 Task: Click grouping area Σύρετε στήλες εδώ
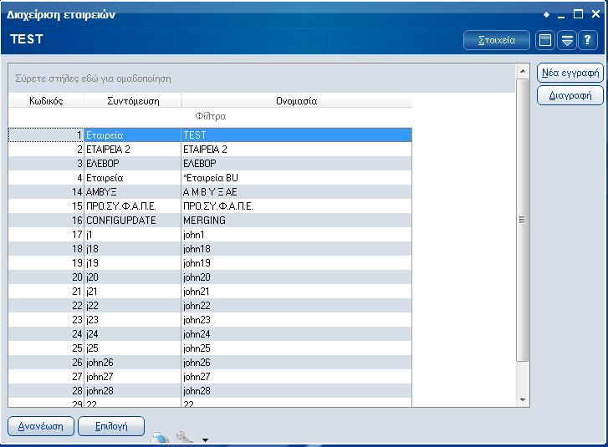262,79
